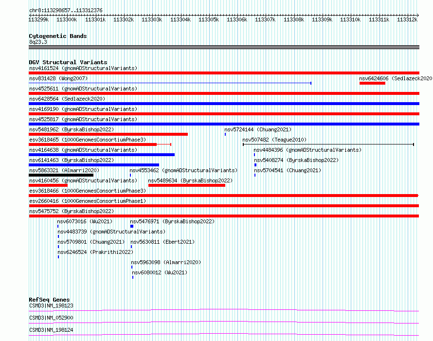Open the nsv4160456 gnomAD variant label
This screenshot has height=341, width=433.
coord(83,180)
